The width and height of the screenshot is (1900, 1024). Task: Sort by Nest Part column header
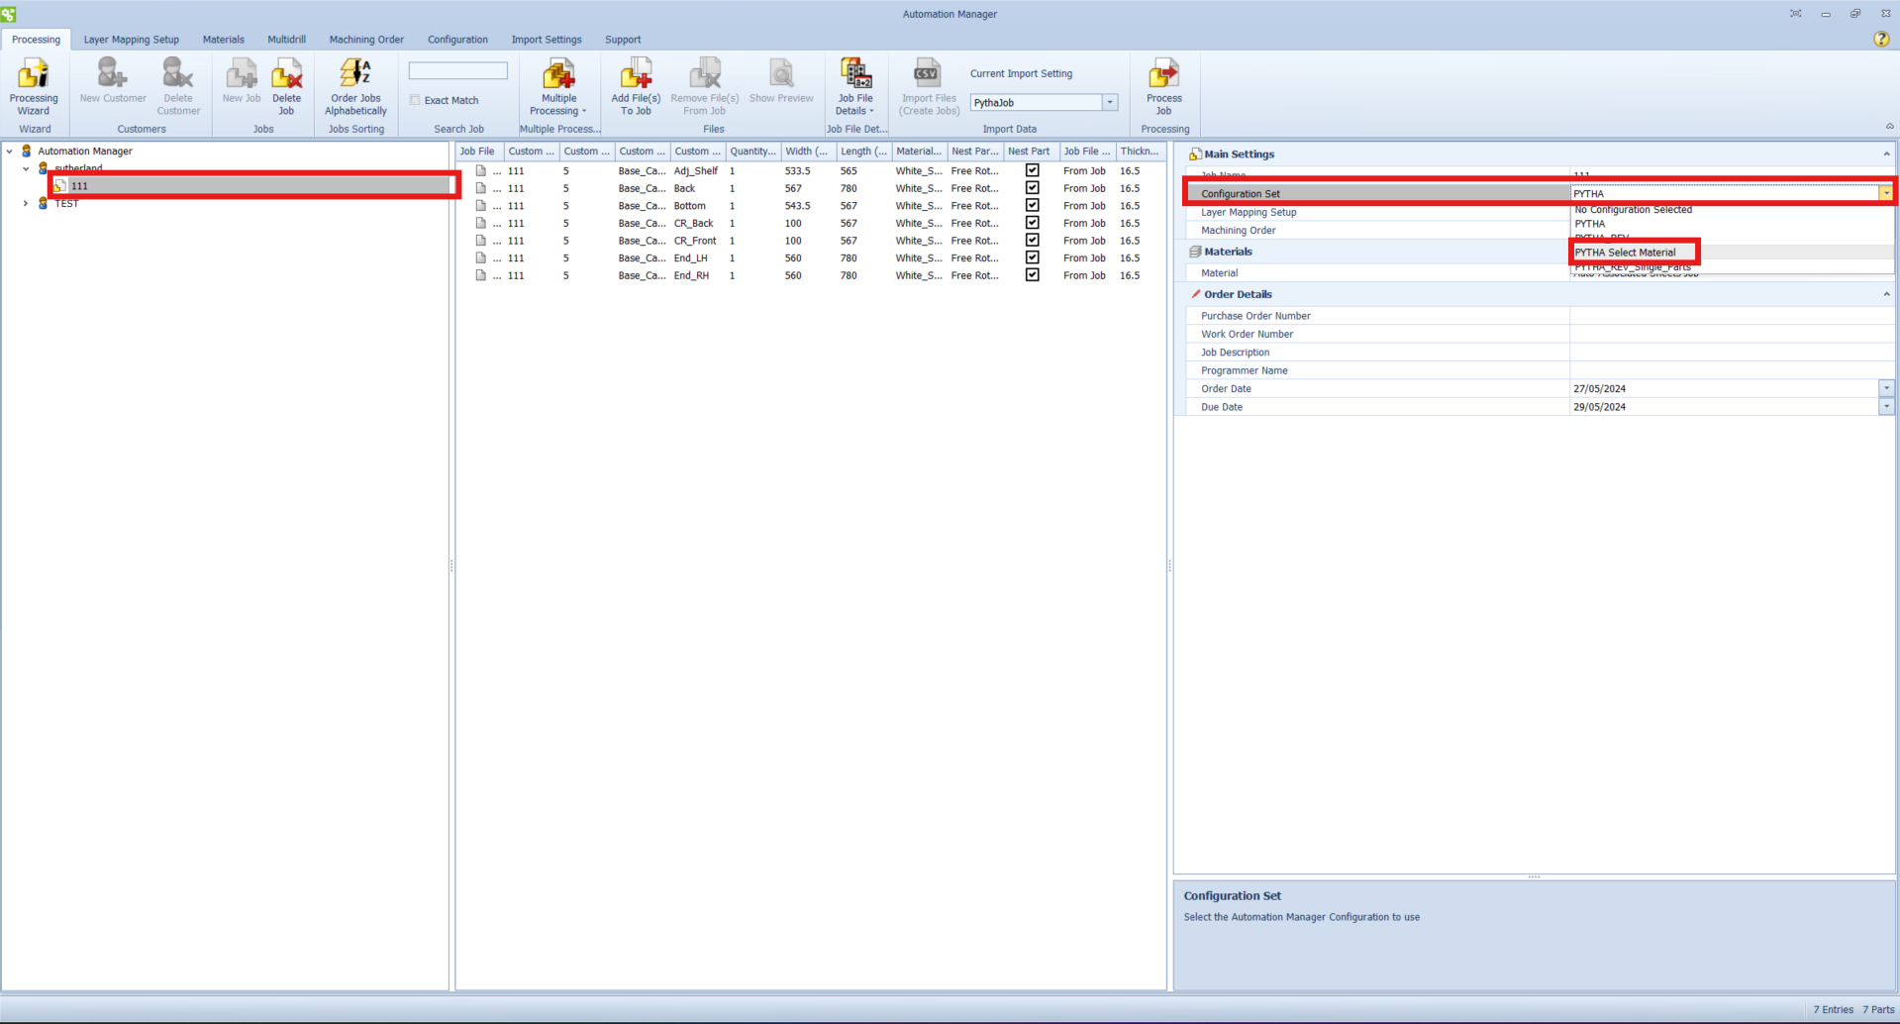pyautogui.click(x=1030, y=152)
